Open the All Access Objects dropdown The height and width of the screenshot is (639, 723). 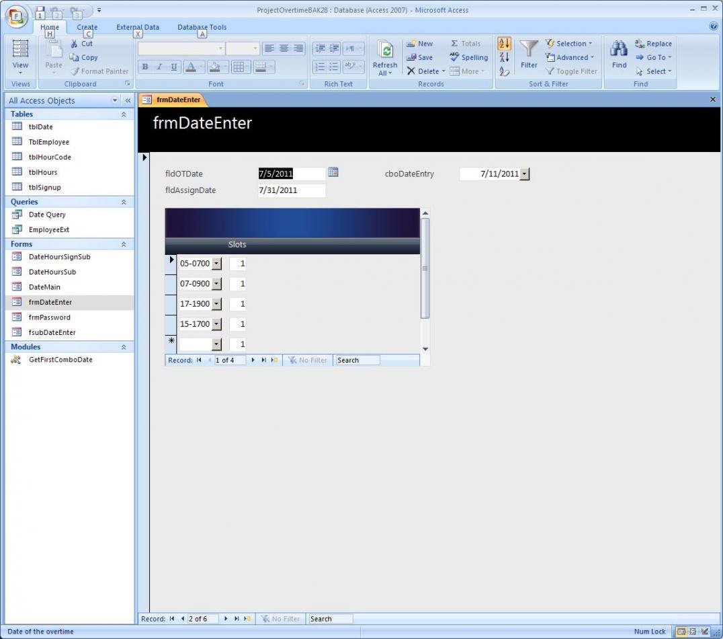pyautogui.click(x=115, y=101)
